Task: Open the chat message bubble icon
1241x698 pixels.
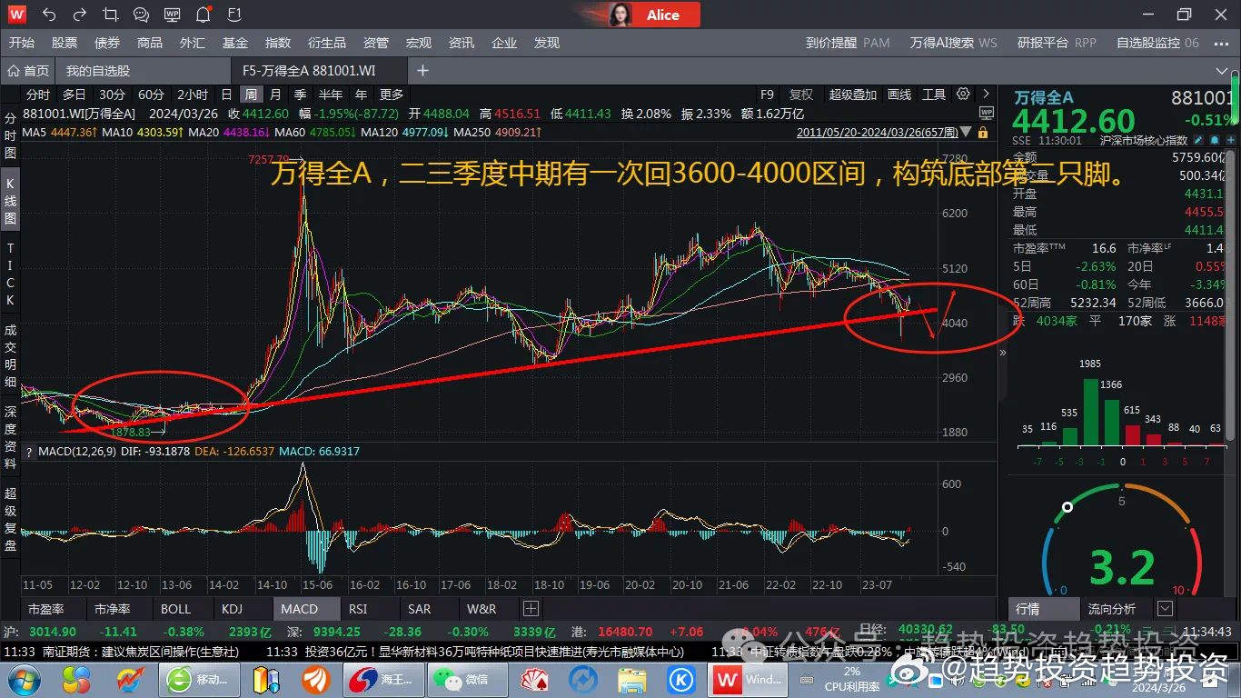Action: (x=141, y=15)
